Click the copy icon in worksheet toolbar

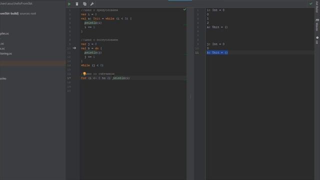pos(84,4)
